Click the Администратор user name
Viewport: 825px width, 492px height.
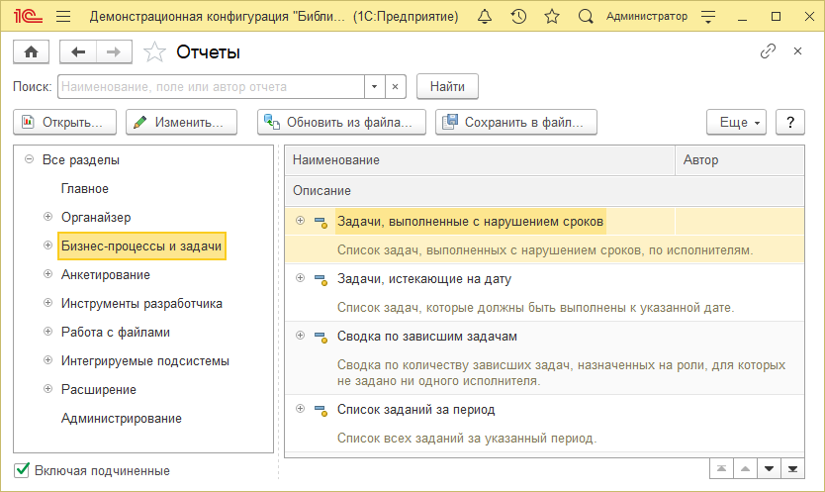[x=647, y=16]
